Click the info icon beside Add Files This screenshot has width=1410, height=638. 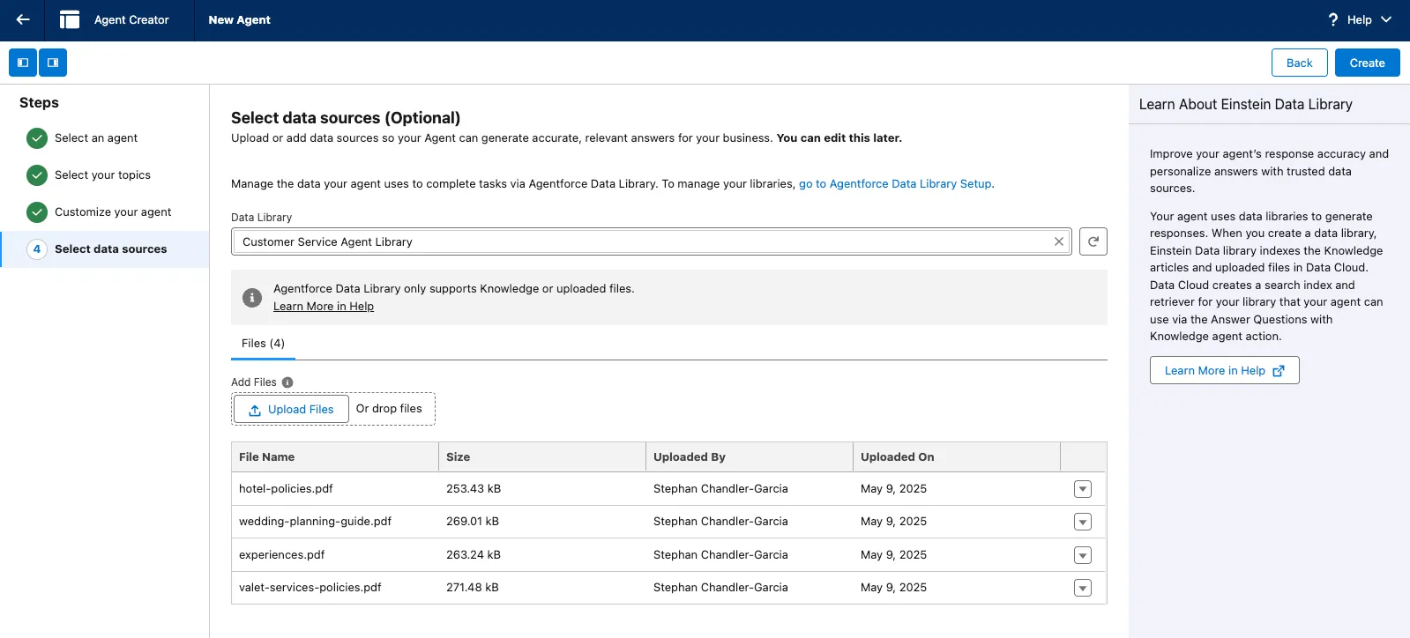coord(287,382)
